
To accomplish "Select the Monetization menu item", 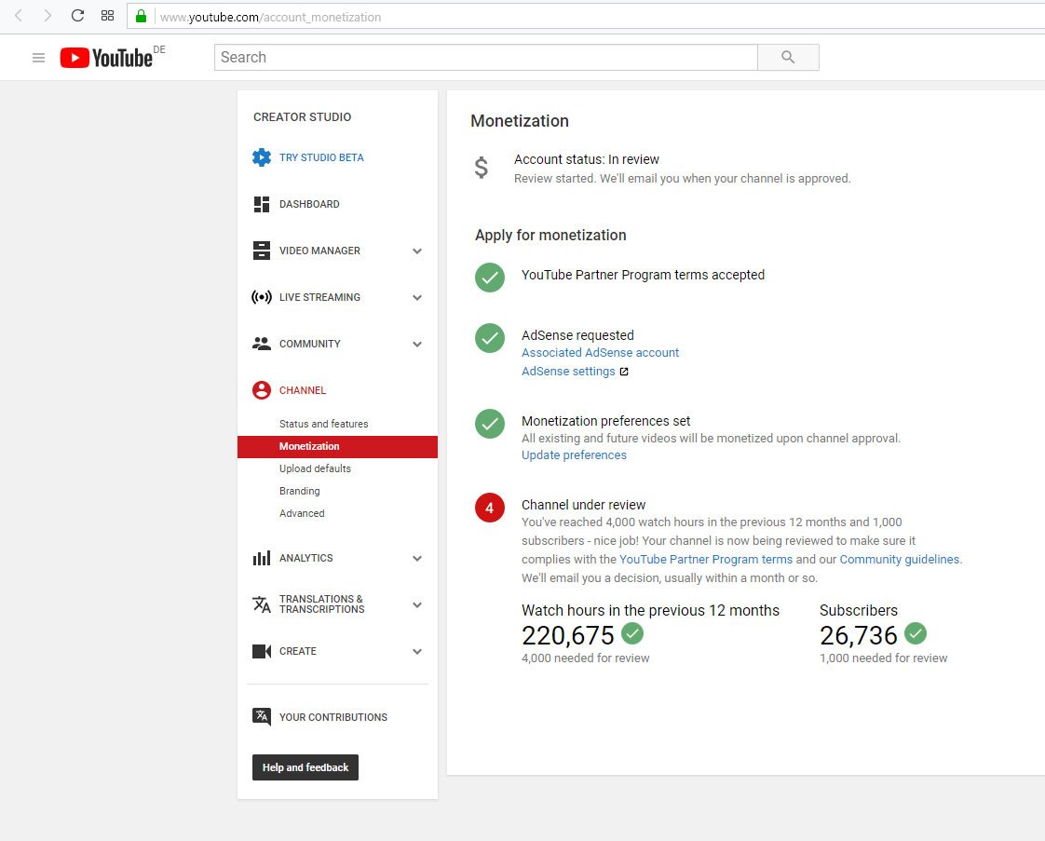I will click(337, 446).
